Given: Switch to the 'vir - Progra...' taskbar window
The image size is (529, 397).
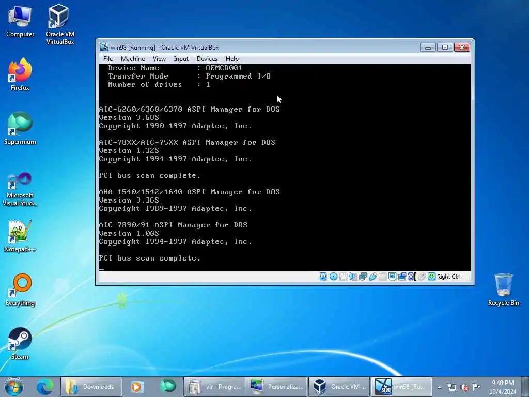Looking at the screenshot, I should point(214,387).
